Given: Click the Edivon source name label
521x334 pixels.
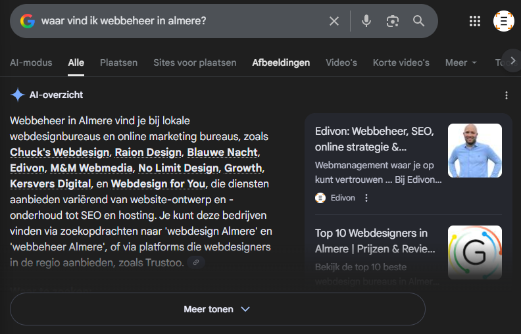Looking at the screenshot, I should [343, 198].
